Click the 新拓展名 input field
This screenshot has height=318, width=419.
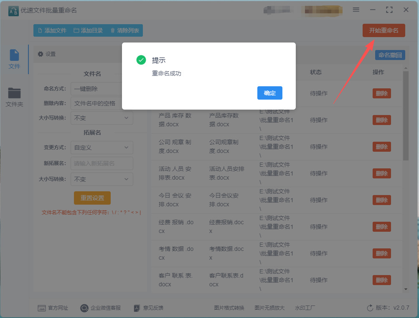tap(102, 163)
